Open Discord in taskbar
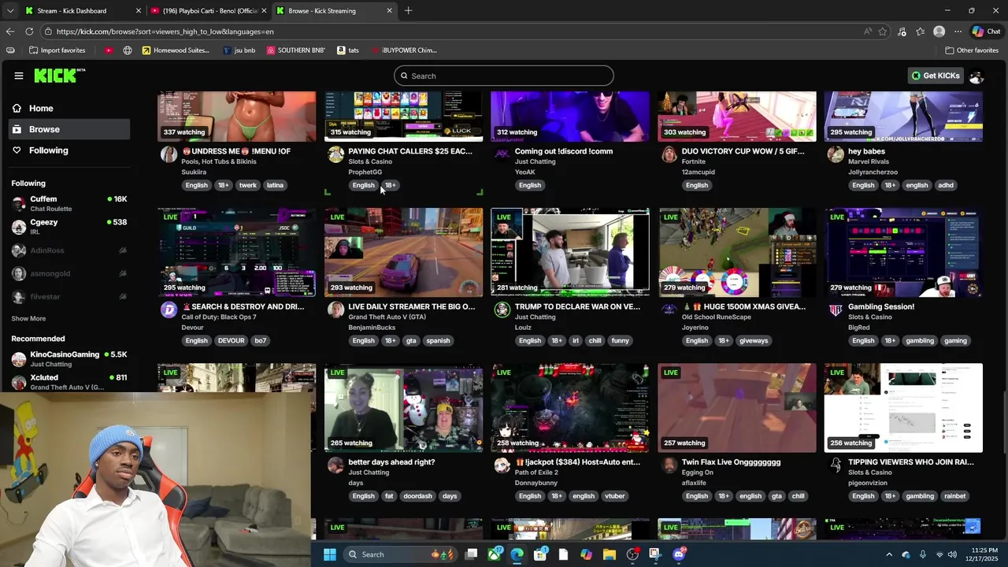The image size is (1008, 567). coord(679,554)
